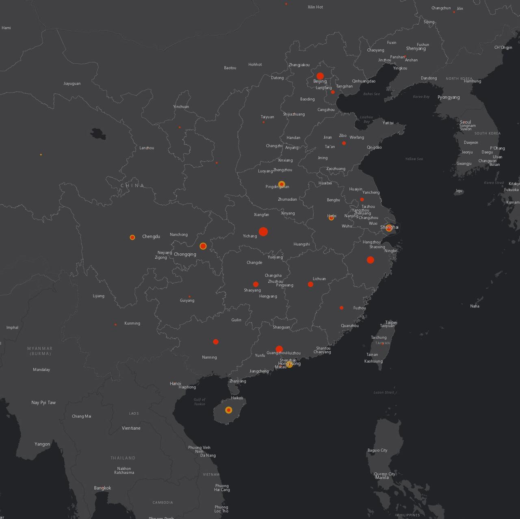Select the Hohhot city label
Viewport: 520px width, 519px height.
click(255, 65)
